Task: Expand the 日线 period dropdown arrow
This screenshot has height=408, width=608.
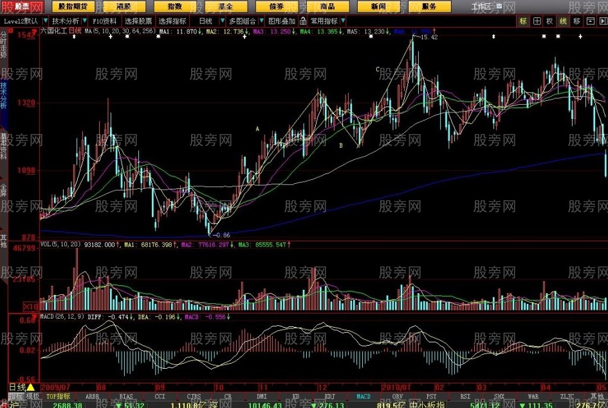Action: pyautogui.click(x=222, y=21)
